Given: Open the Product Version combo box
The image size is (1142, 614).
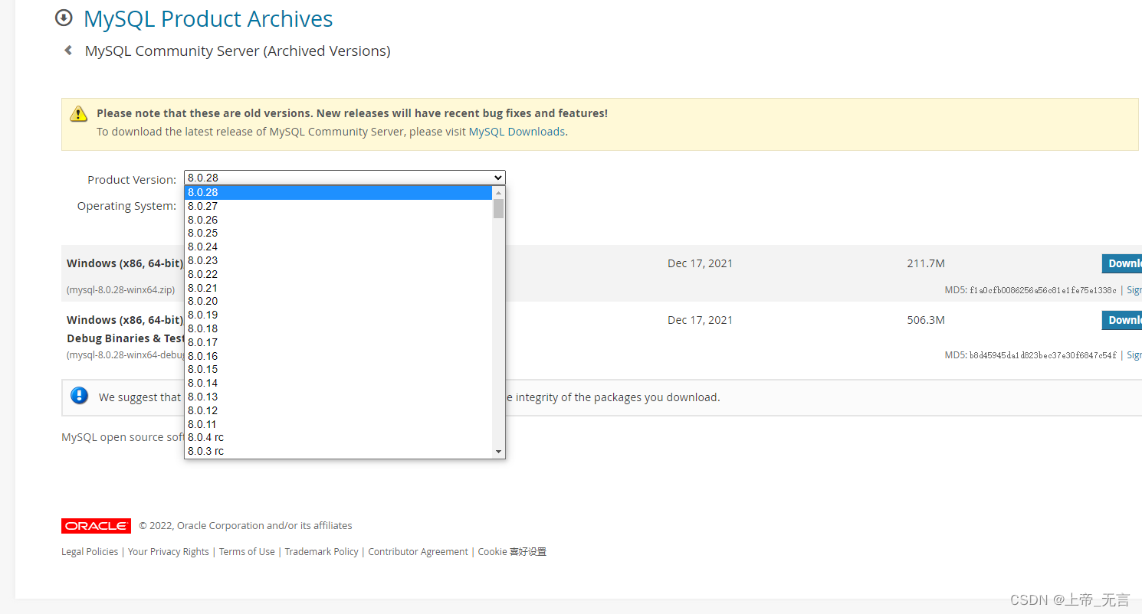Looking at the screenshot, I should pyautogui.click(x=344, y=178).
